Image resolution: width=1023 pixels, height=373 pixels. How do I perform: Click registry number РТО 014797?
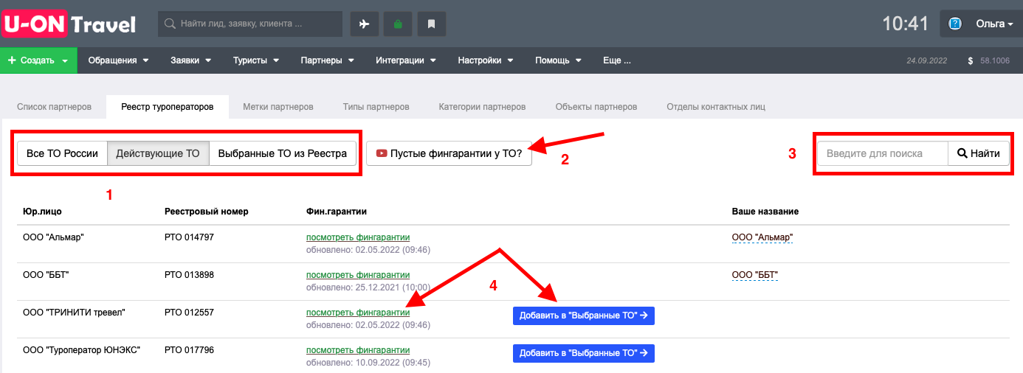click(189, 237)
